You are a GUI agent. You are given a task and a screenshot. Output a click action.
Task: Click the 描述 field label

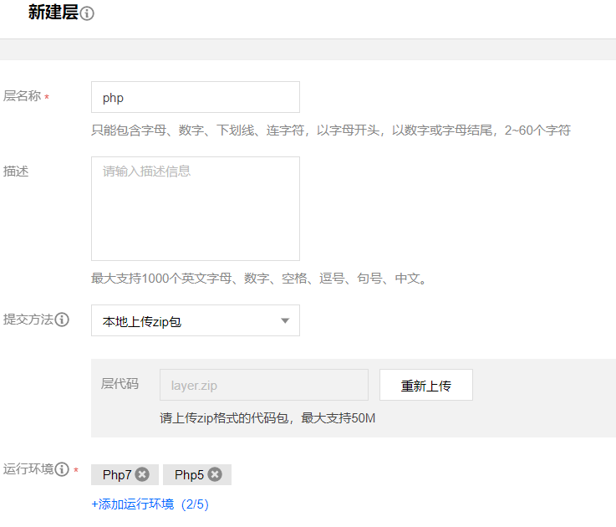[x=16, y=171]
